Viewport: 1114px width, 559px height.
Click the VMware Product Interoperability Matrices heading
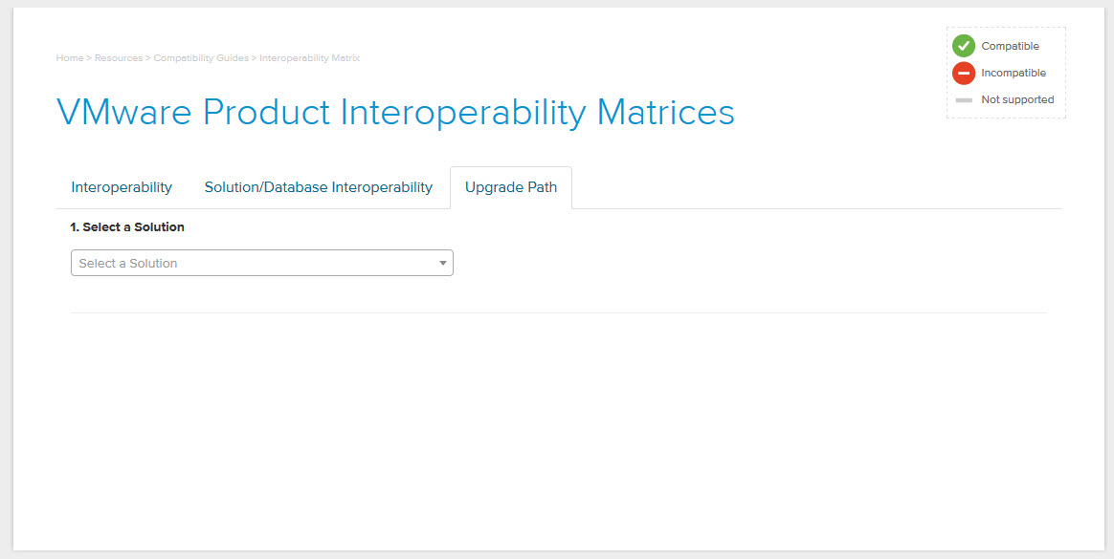(395, 112)
